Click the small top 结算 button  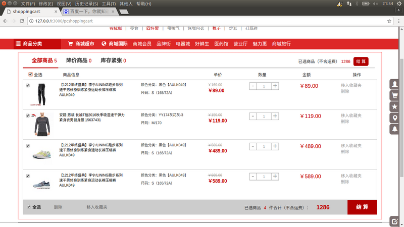click(x=361, y=61)
